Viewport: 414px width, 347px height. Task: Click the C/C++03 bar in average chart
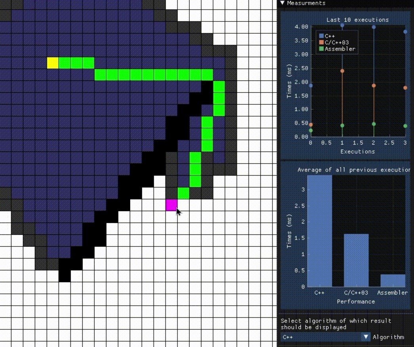click(356, 260)
